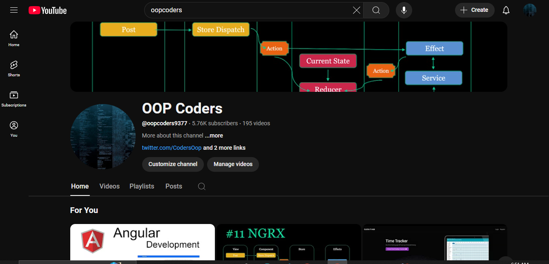Open the notifications bell

point(506,10)
